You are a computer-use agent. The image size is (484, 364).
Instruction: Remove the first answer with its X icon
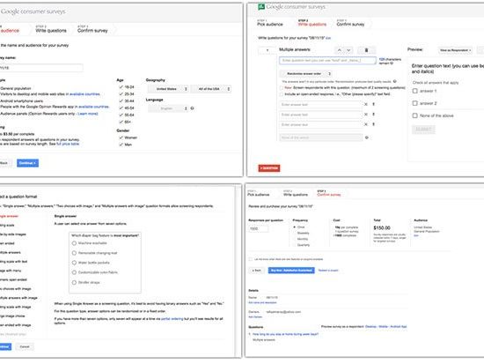click(x=366, y=105)
